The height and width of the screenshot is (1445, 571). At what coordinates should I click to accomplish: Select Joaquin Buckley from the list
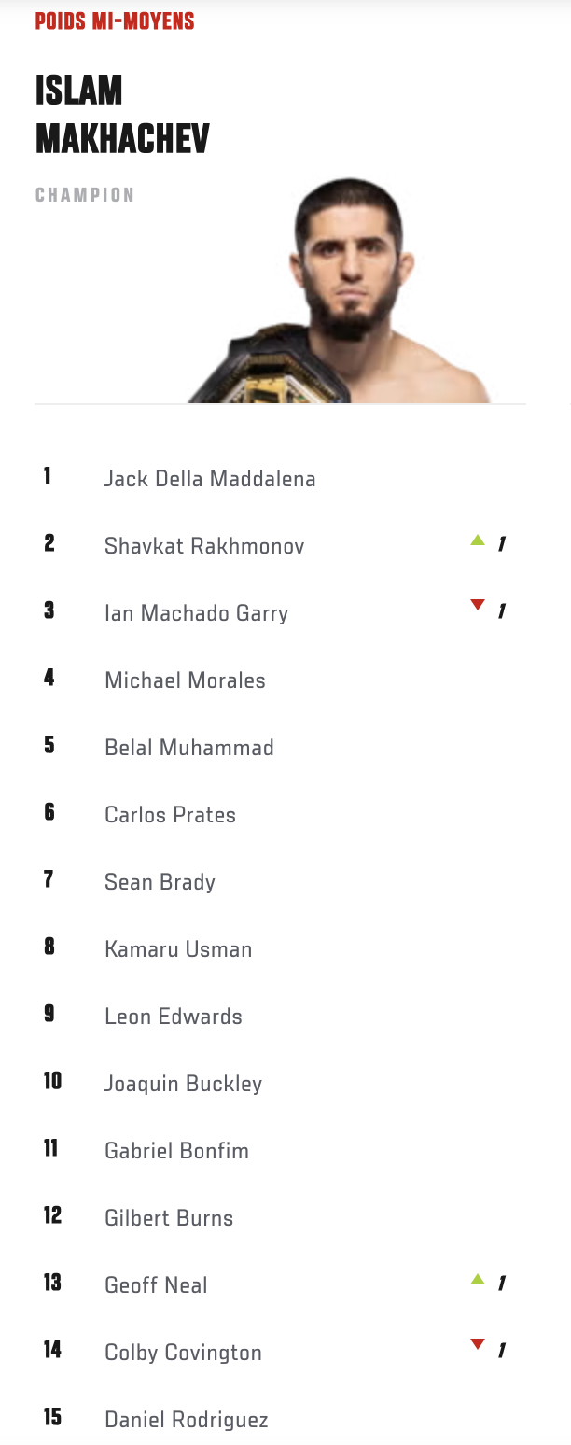(183, 1084)
